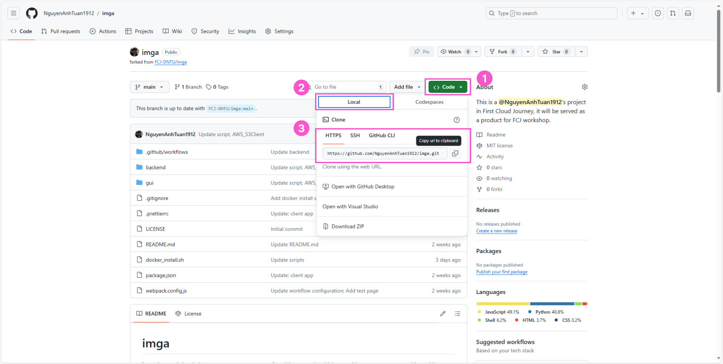This screenshot has height=364, width=723.
Task: Fork the repository
Action: coord(503,52)
